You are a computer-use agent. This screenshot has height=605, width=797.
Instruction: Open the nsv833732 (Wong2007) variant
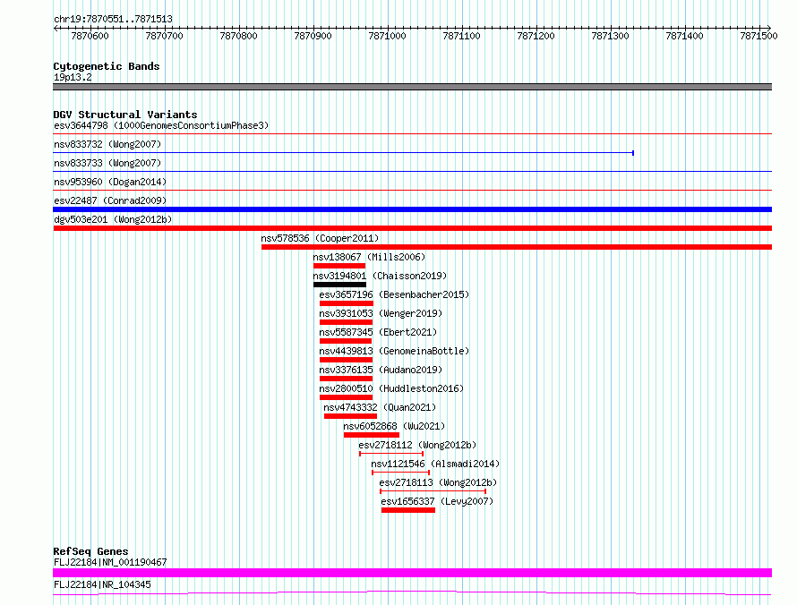pyautogui.click(x=107, y=144)
